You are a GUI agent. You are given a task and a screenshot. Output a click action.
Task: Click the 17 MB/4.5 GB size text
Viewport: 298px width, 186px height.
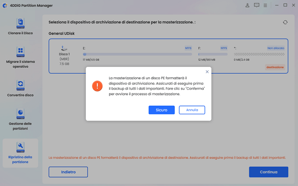tap(91, 60)
